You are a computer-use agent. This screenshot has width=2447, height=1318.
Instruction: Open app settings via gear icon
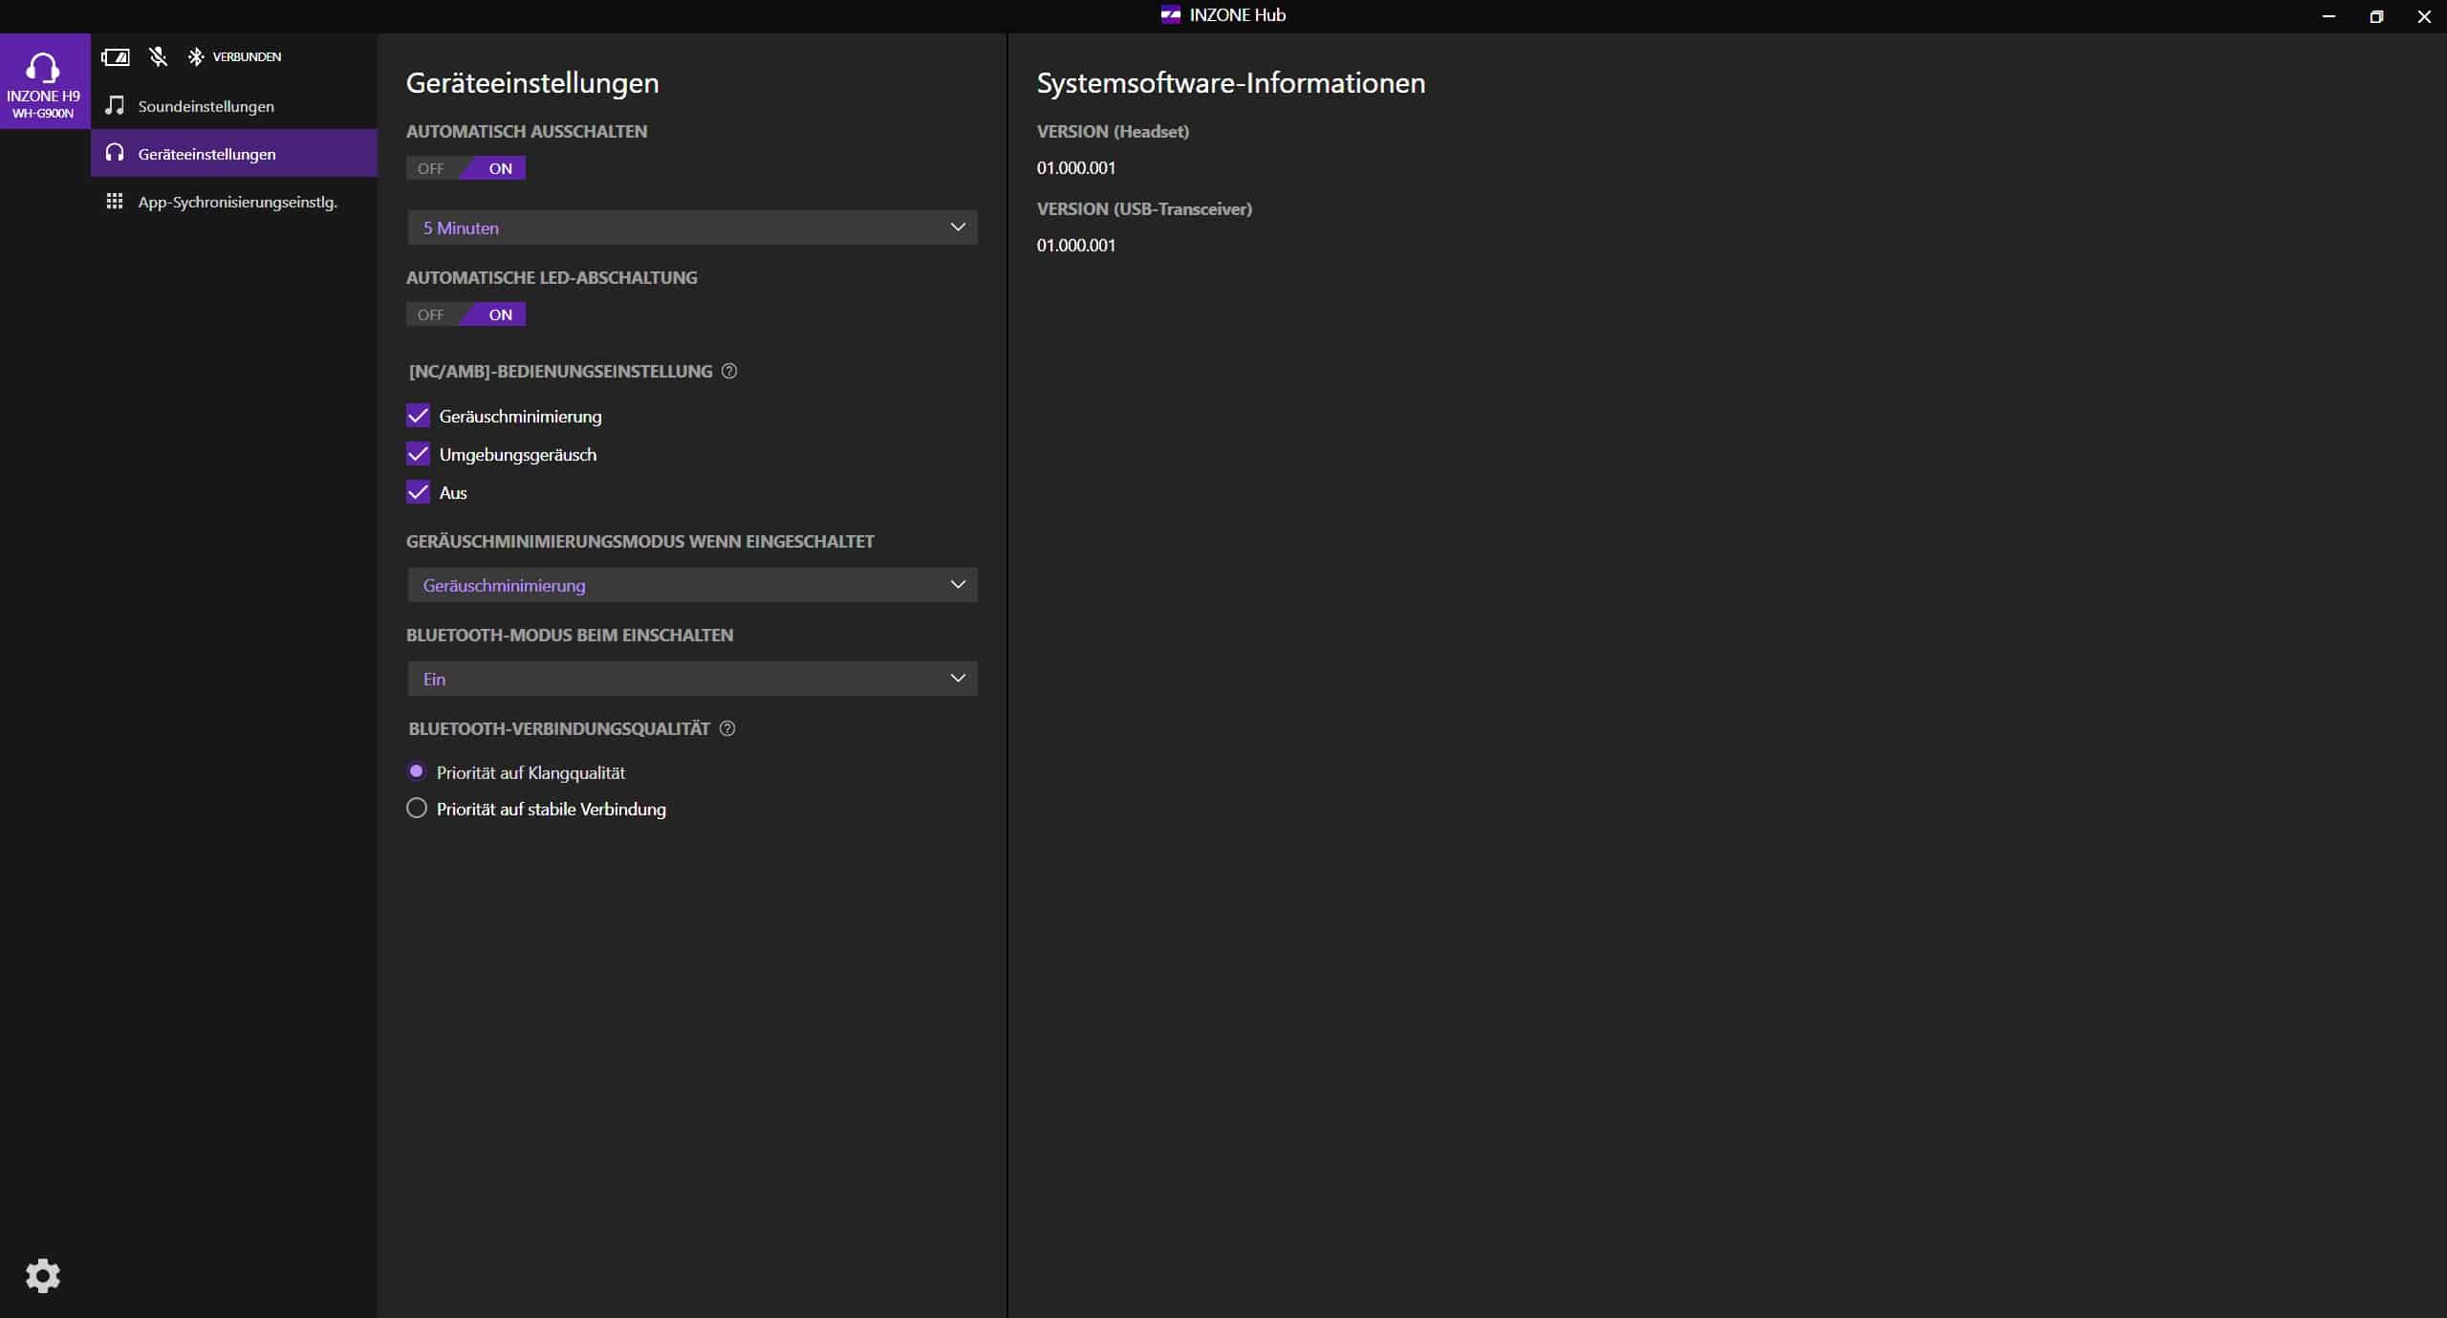[x=43, y=1275]
